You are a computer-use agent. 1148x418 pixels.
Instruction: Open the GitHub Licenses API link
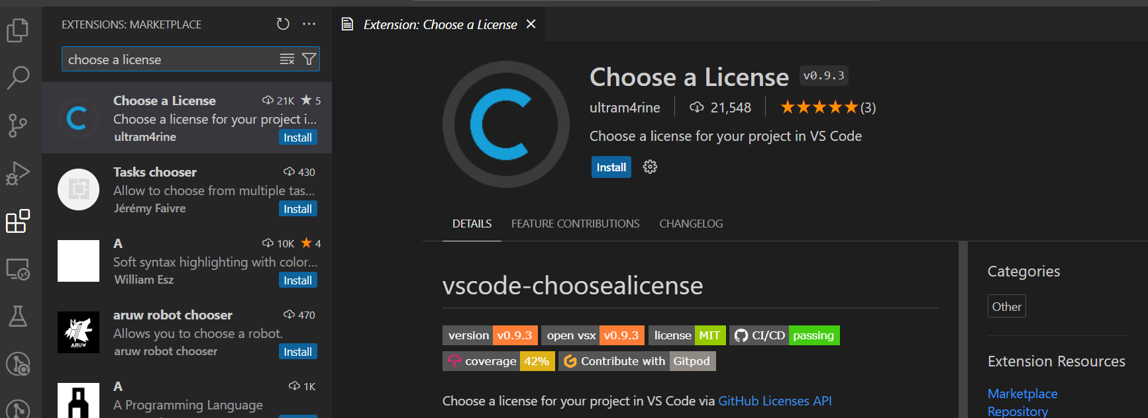774,401
